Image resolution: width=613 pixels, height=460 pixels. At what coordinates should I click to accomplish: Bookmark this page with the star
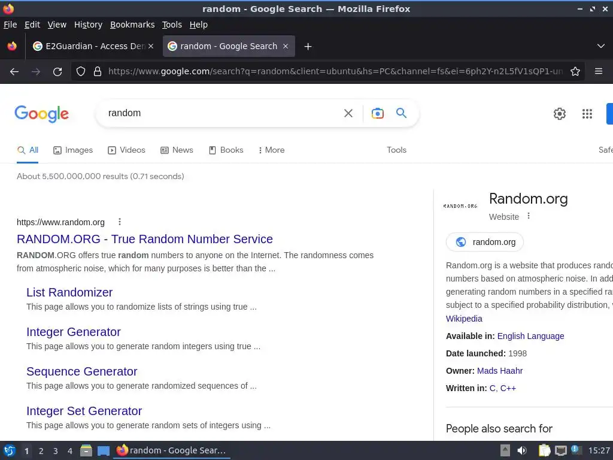575,72
